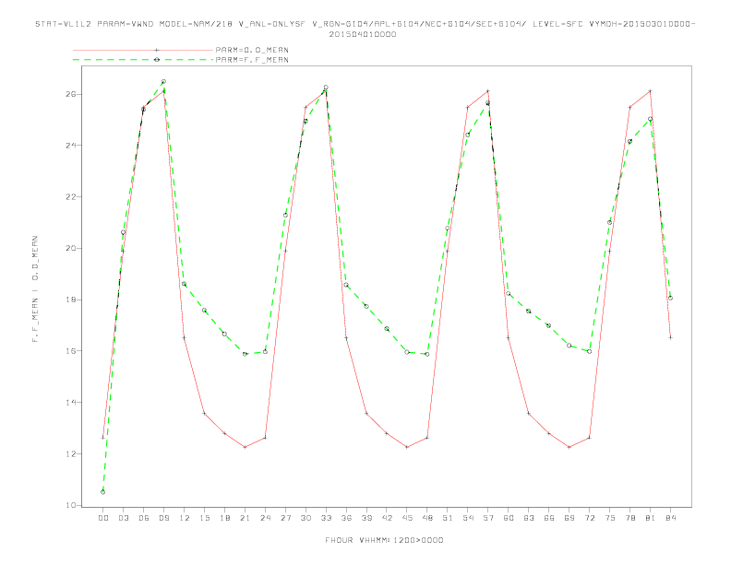Screen dimensions: 731x564
Task: Click forecast hour tick label 15
Action: click(x=204, y=518)
